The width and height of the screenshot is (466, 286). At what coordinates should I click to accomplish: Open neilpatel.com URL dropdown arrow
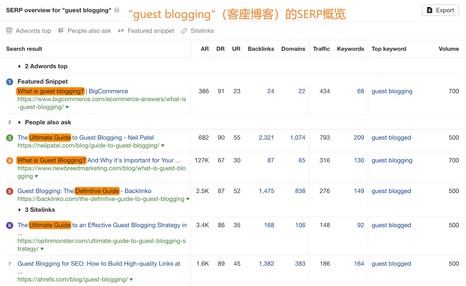tap(163, 146)
